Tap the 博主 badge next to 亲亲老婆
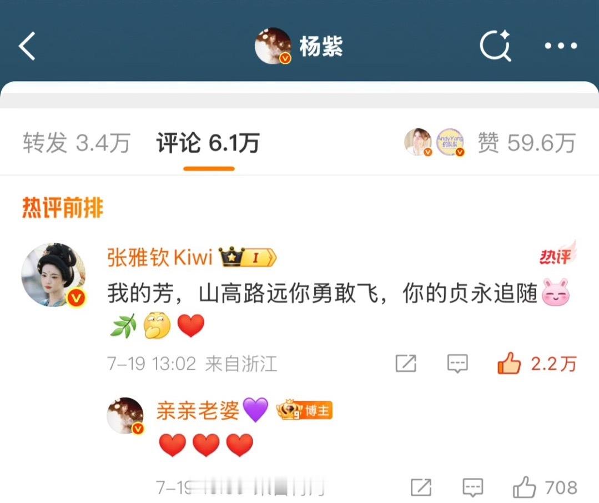 tap(304, 411)
